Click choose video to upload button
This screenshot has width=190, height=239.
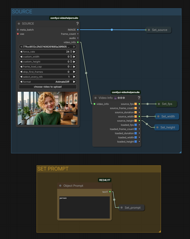click(47, 87)
